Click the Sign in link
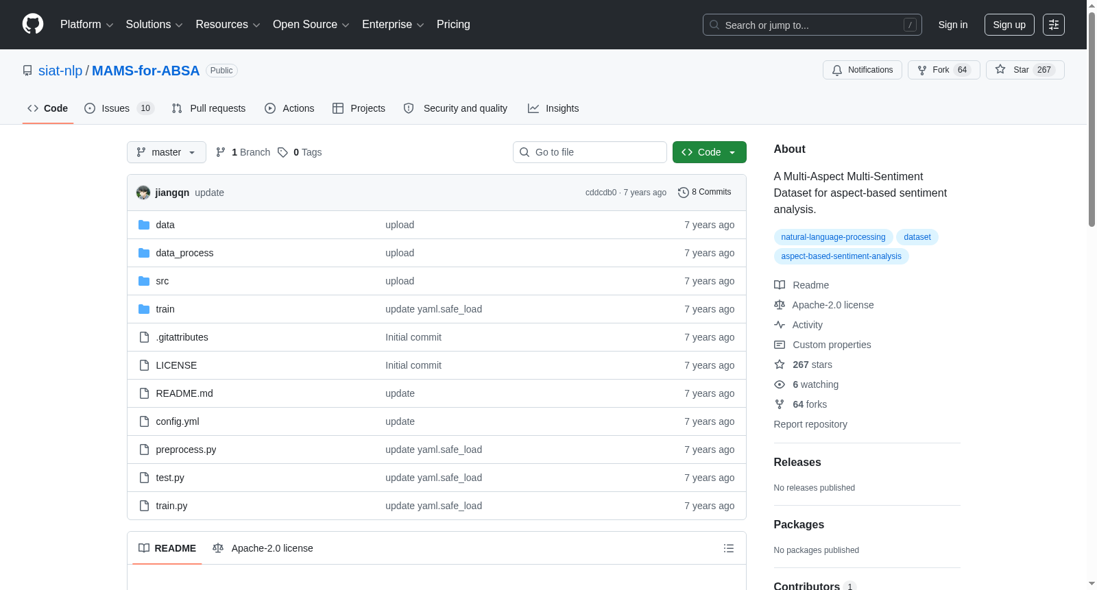1097x590 pixels. click(x=953, y=25)
